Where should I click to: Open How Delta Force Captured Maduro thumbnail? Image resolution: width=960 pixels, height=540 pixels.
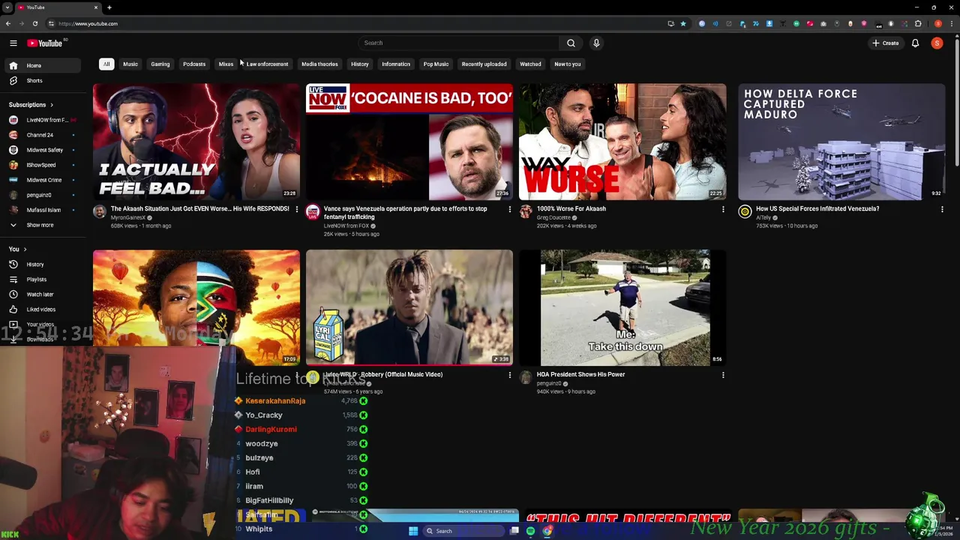(x=841, y=142)
